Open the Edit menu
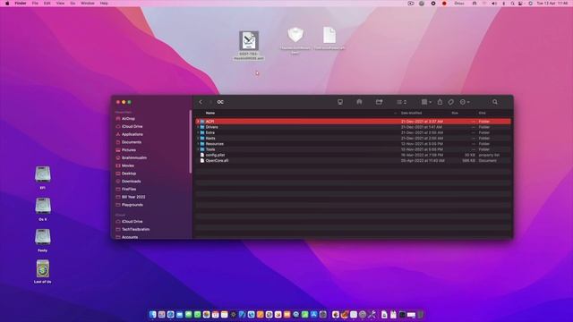 47,4
